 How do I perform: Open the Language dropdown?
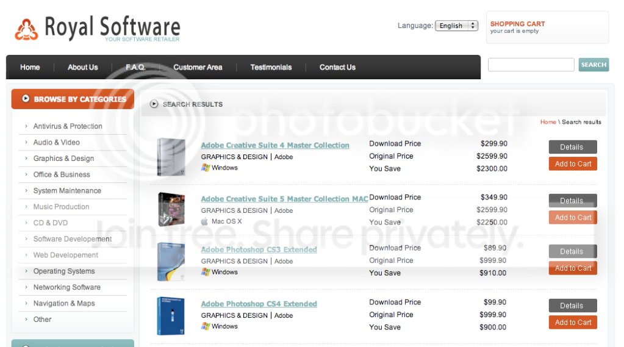456,26
